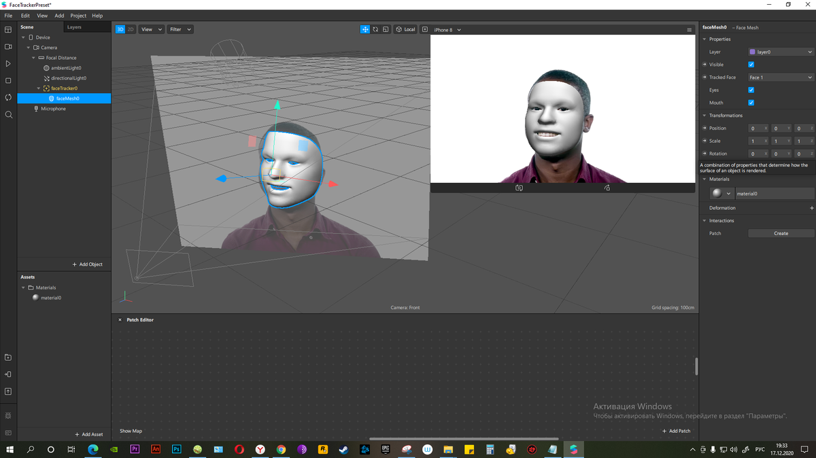Viewport: 816px width, 458px height.
Task: Click the patch arrow next to Visible
Action: [x=704, y=65]
